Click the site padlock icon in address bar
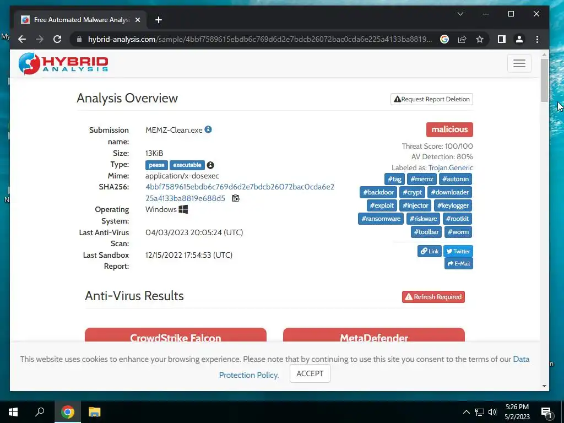Image resolution: width=564 pixels, height=423 pixels. (79, 39)
